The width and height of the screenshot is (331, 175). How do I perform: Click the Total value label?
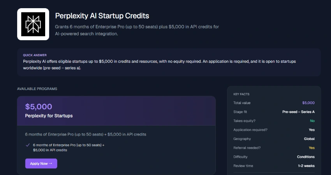tap(242, 103)
